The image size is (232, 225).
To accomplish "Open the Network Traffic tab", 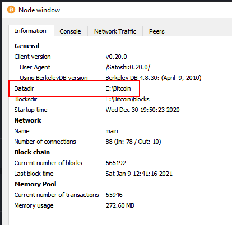I will pyautogui.click(x=115, y=31).
